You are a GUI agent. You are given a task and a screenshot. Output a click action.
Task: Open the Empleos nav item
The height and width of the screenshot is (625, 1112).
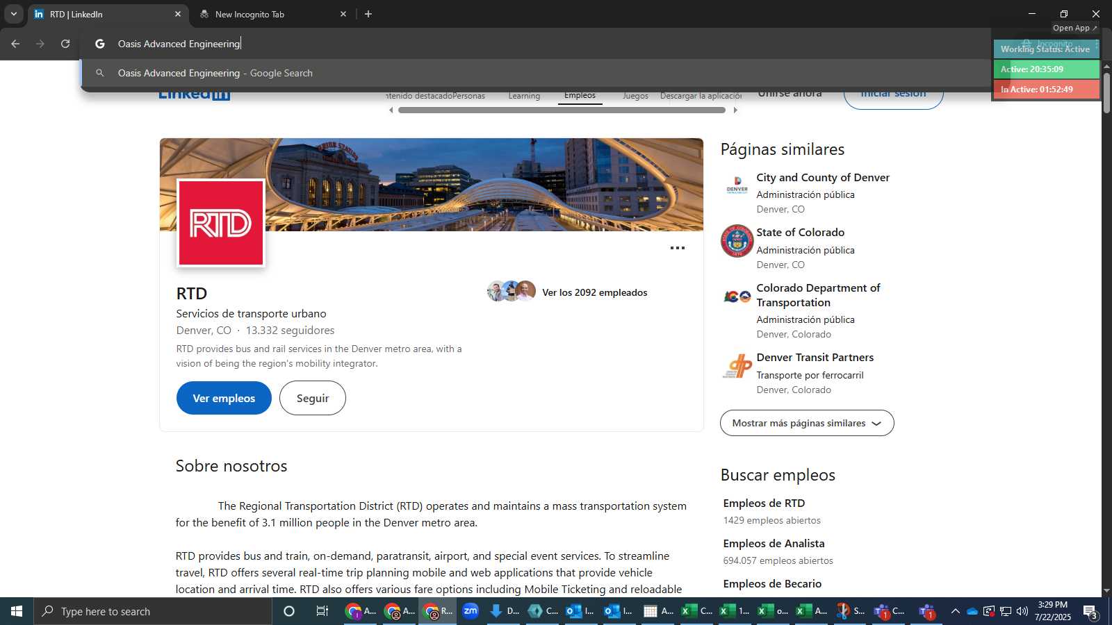580,96
